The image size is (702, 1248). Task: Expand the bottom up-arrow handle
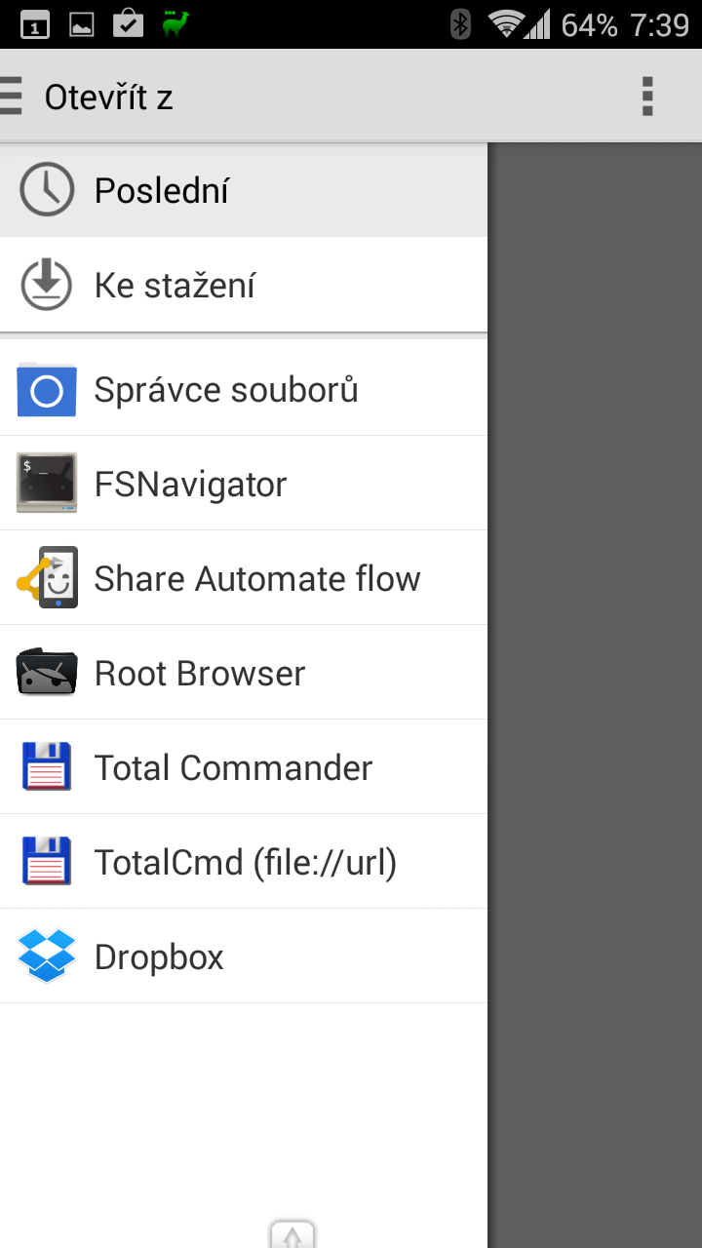tap(292, 1234)
